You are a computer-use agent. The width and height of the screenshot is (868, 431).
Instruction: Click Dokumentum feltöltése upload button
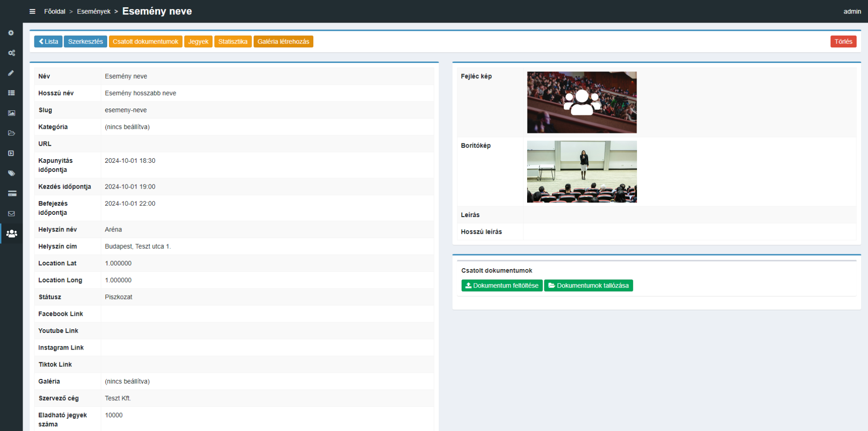pos(502,285)
